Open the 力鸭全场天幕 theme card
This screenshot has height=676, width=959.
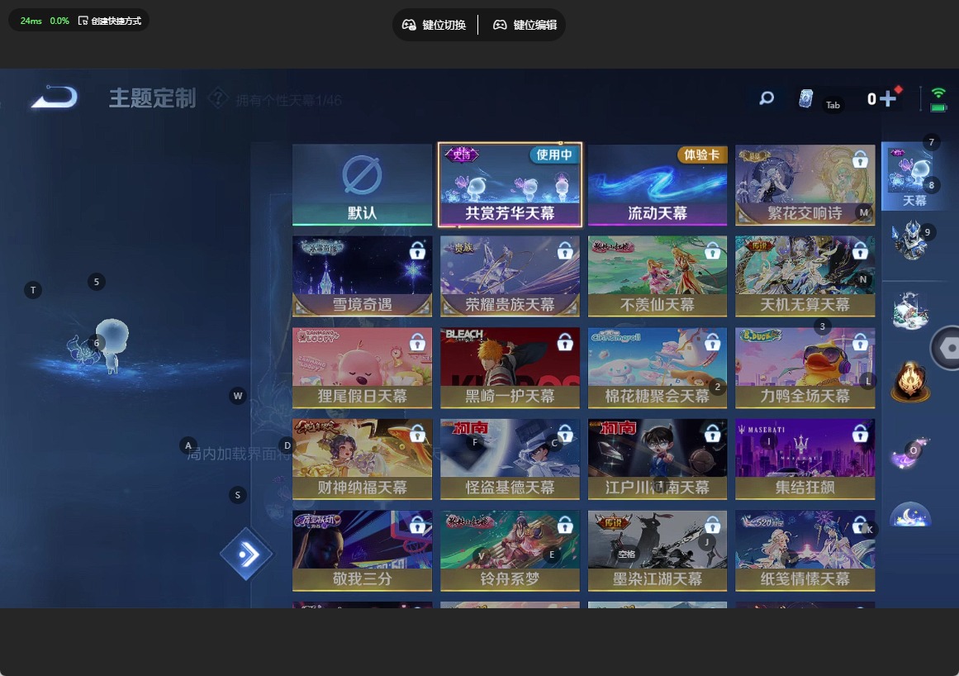tap(805, 368)
